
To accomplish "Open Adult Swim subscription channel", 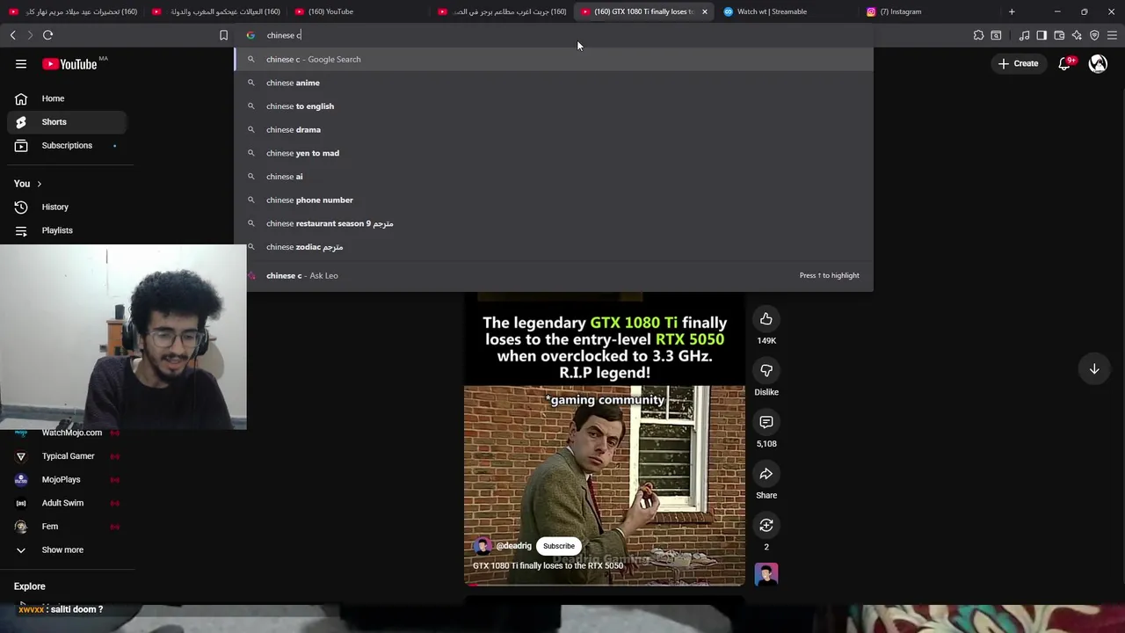I will [67, 503].
